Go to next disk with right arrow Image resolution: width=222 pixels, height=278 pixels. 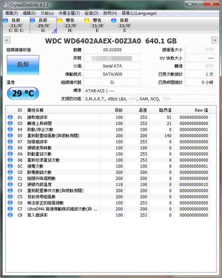215,40
